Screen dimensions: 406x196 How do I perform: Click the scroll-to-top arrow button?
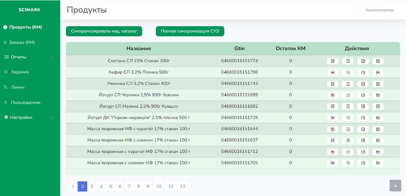click(395, 186)
